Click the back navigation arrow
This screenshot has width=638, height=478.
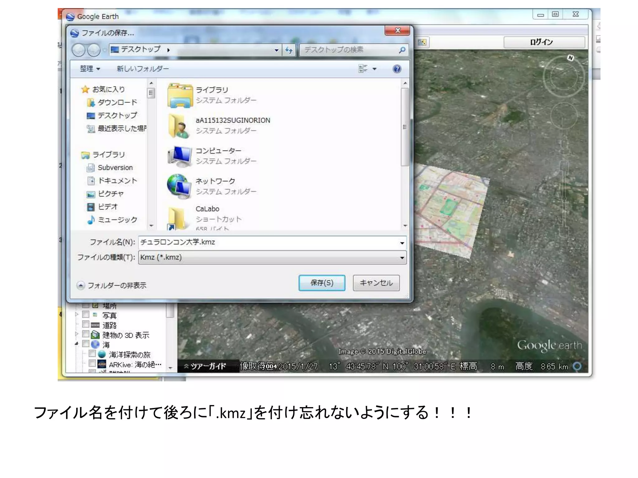(x=79, y=50)
